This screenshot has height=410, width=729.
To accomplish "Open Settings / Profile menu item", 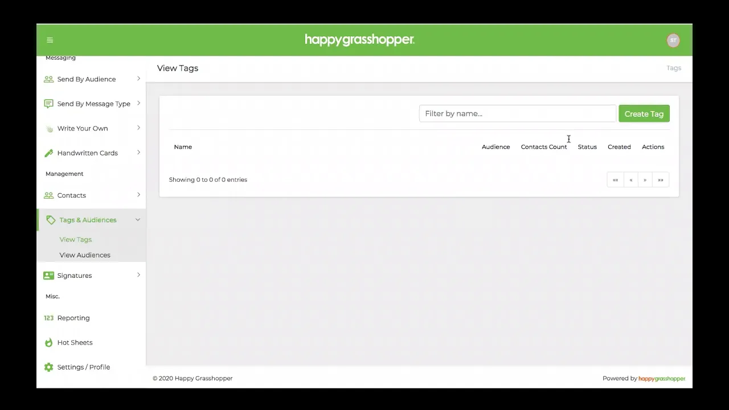I will 91,367.
